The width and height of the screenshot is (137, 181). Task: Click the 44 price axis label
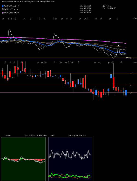point(131,74)
